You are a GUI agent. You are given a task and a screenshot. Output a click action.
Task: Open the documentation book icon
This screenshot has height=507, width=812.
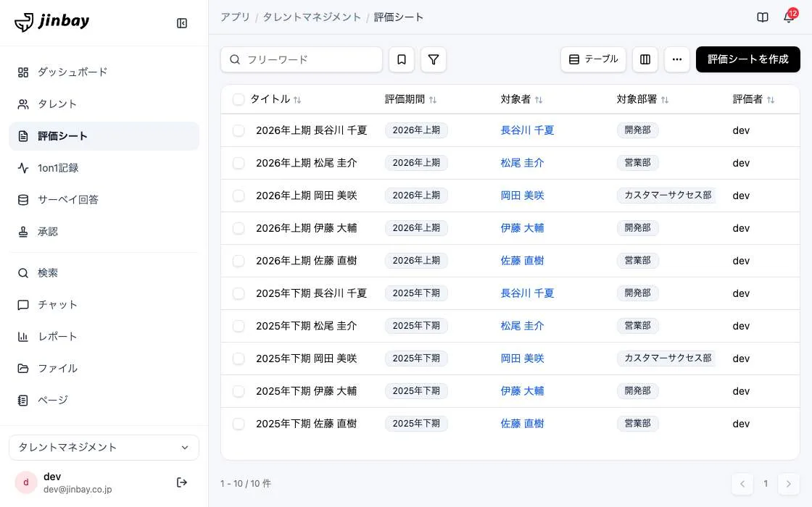coord(762,17)
